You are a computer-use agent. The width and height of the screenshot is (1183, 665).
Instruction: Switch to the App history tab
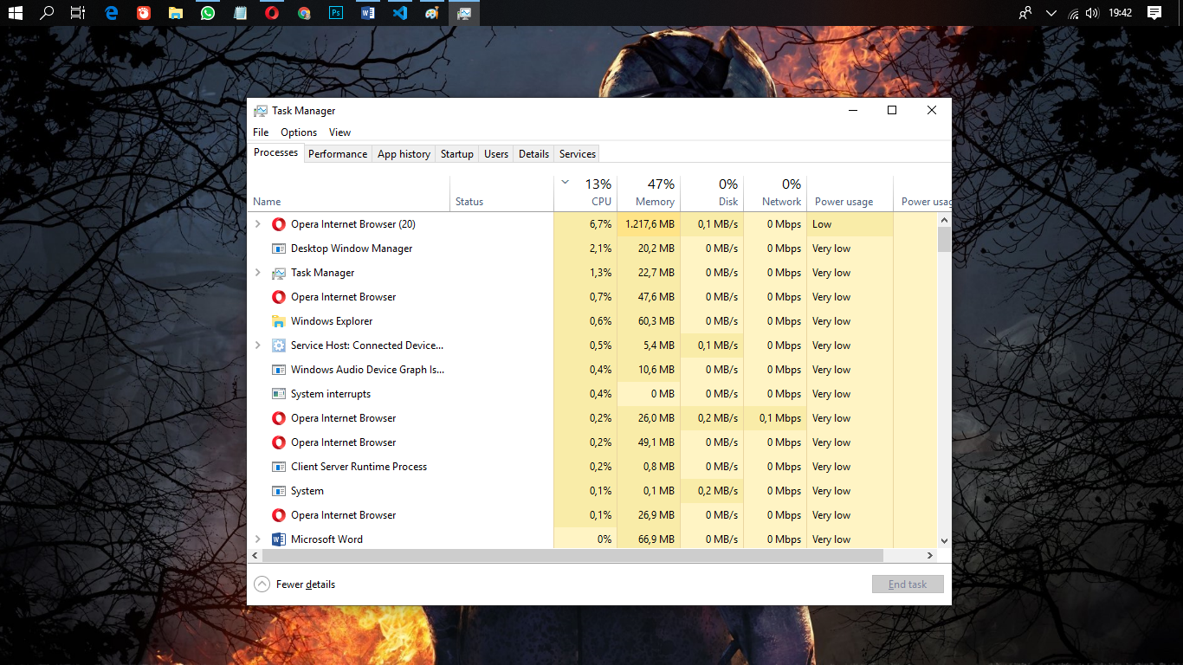click(404, 154)
